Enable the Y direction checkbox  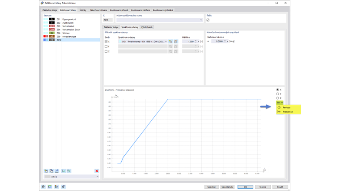[x=106, y=47]
